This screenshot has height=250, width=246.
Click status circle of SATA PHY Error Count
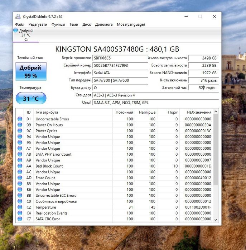20,154
